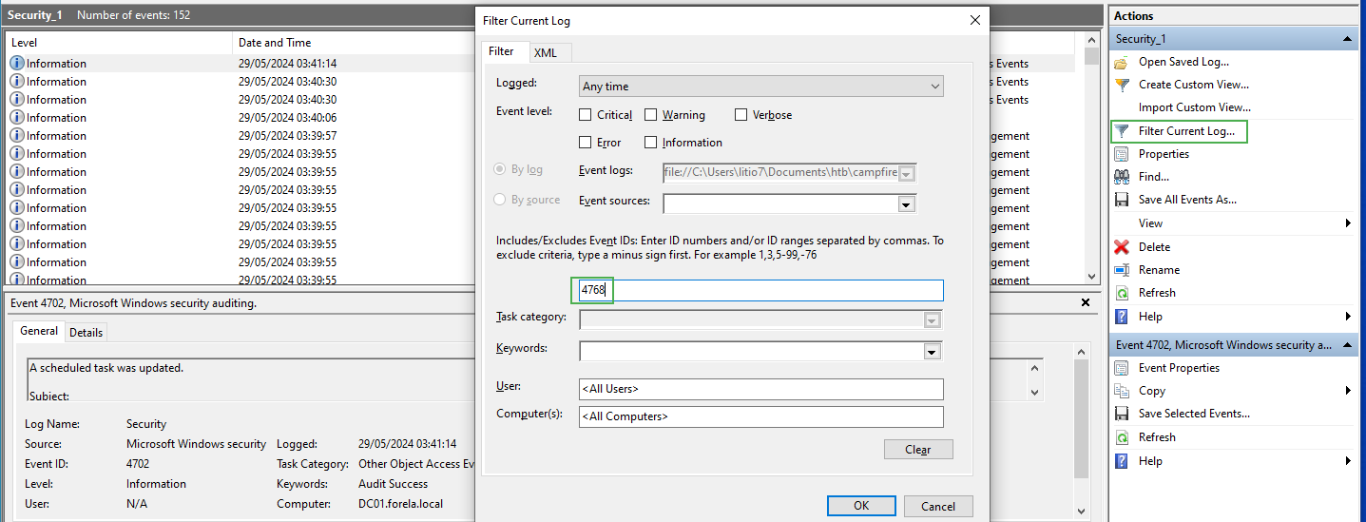Screen dimensions: 1366x522
Task: Enable the Information event level checkbox
Action: click(651, 143)
